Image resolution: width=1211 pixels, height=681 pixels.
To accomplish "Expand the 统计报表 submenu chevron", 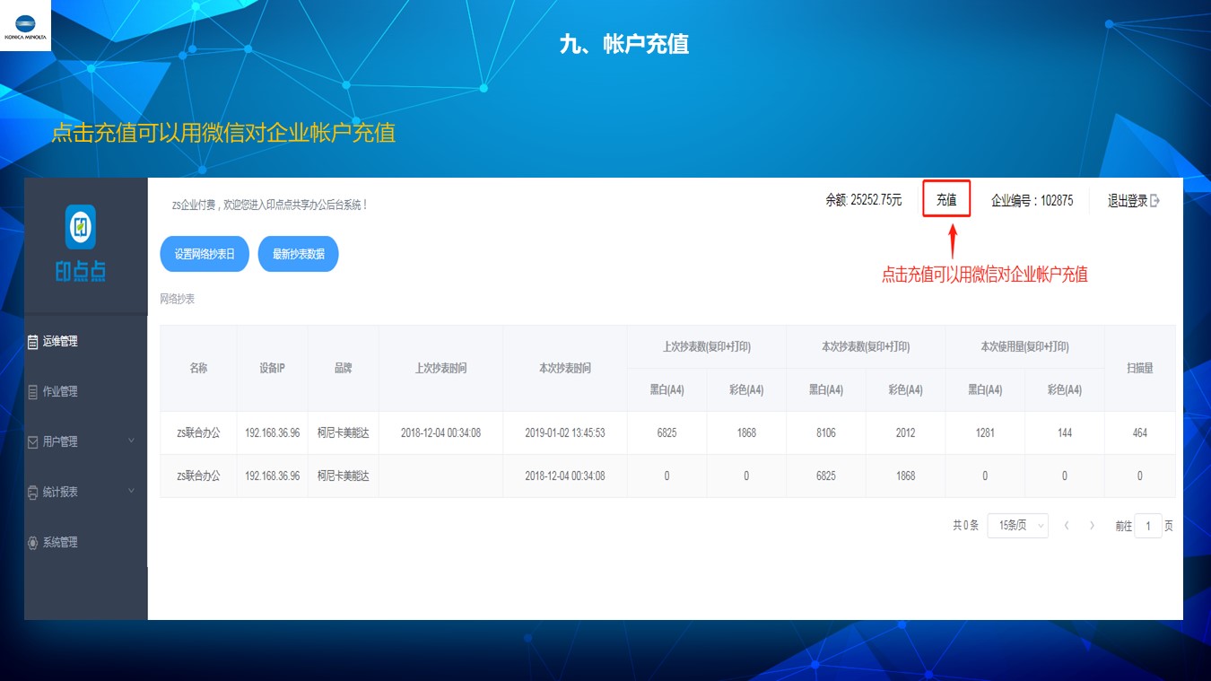I will pos(132,491).
